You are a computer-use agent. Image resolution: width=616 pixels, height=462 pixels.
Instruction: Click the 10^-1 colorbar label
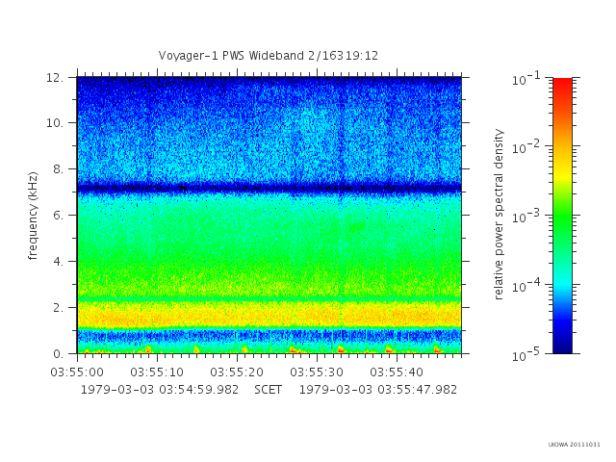point(526,79)
